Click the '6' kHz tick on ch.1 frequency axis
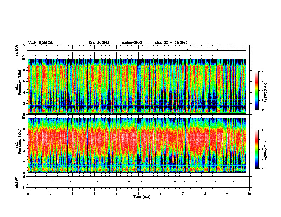Image resolution: width=281 pixels, height=217 pixels. point(25,82)
